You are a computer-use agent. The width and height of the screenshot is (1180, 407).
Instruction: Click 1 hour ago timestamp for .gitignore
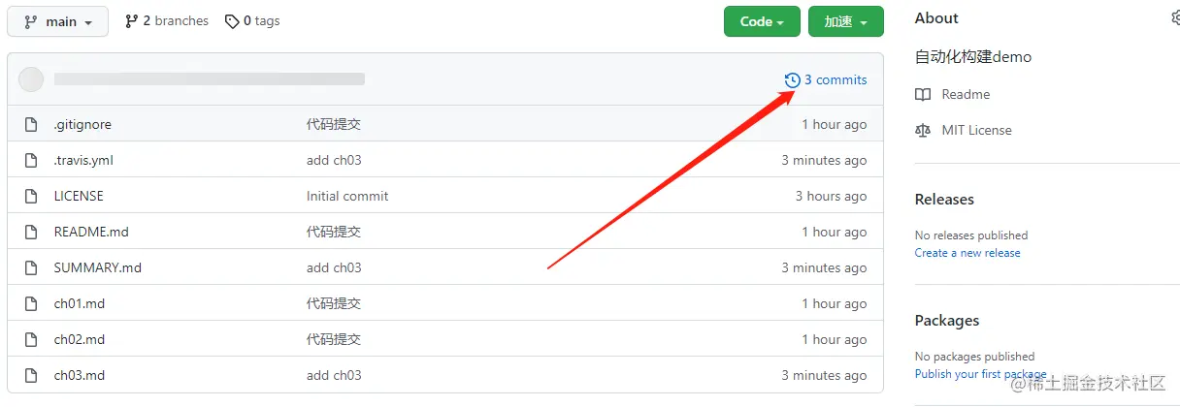[835, 124]
